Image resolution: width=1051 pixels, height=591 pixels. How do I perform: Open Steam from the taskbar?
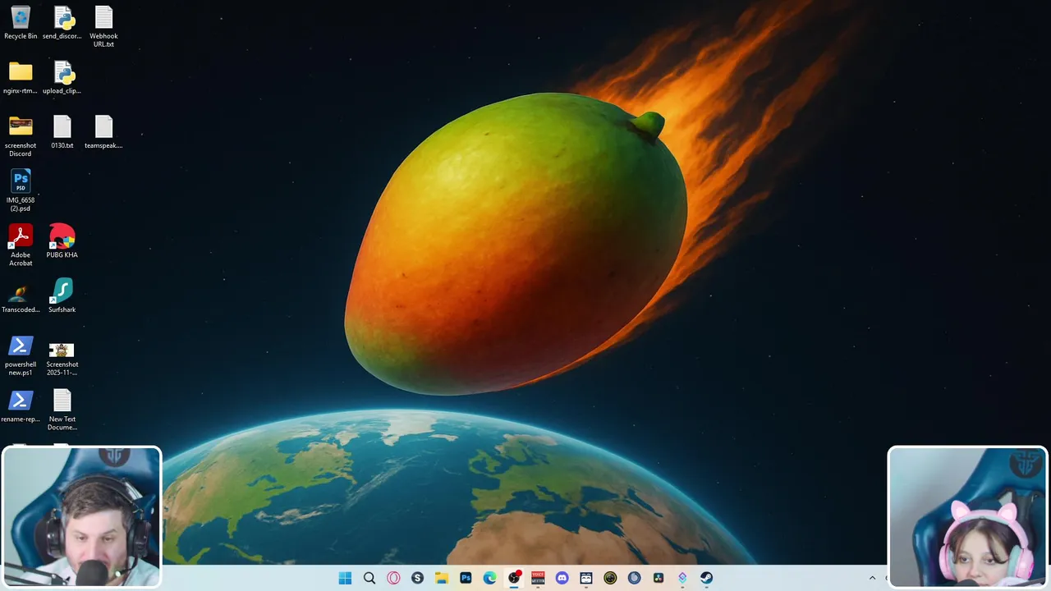coord(706,578)
